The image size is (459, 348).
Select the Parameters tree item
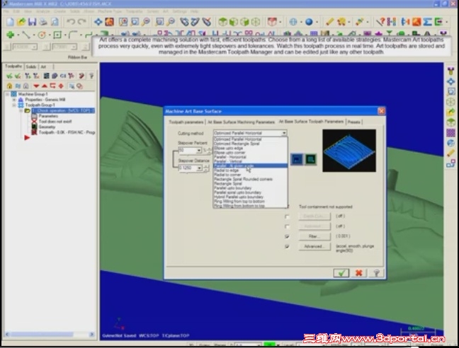48,116
